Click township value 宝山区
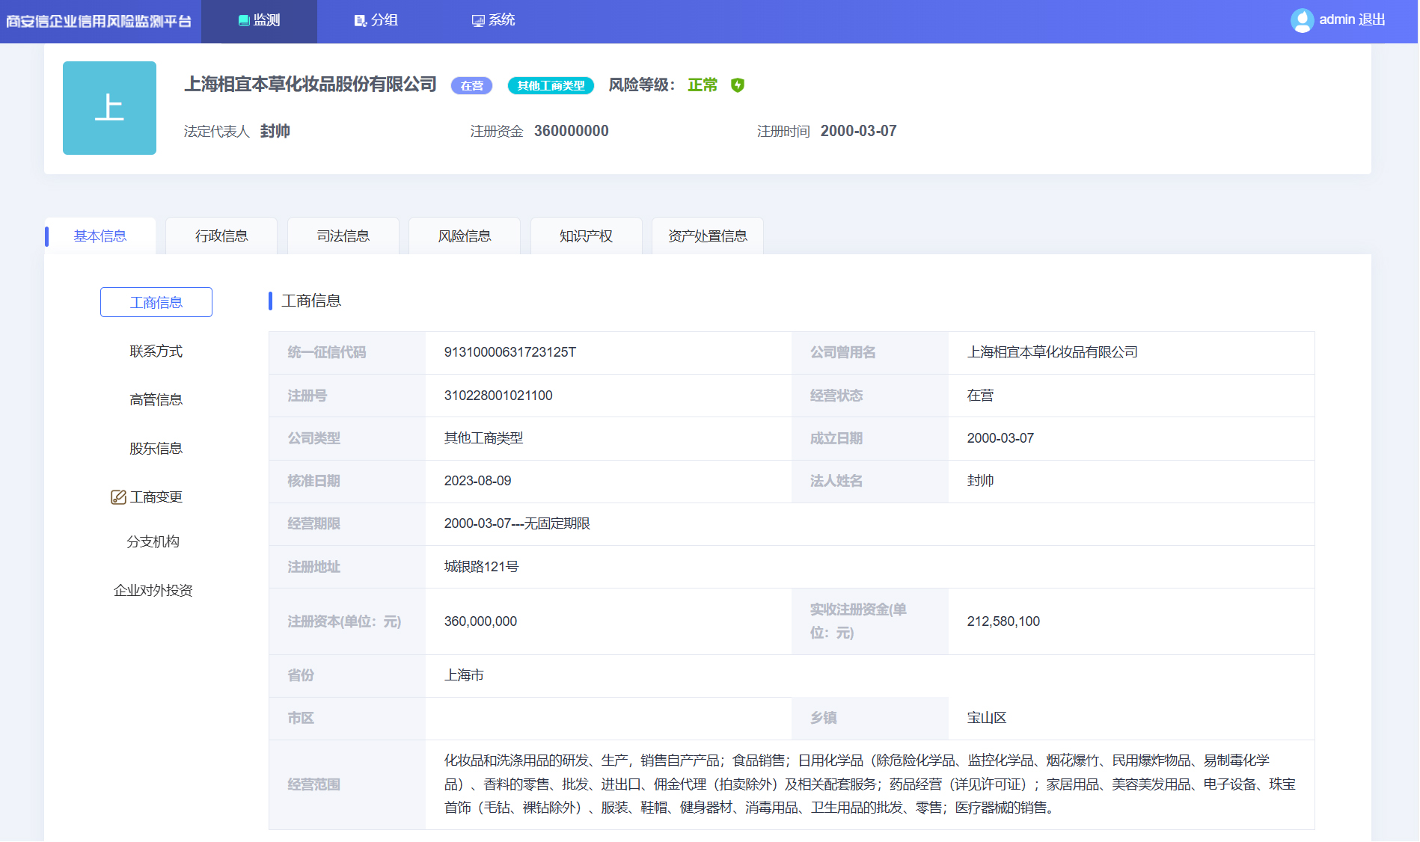Screen dimensions: 1420x842 (x=987, y=718)
